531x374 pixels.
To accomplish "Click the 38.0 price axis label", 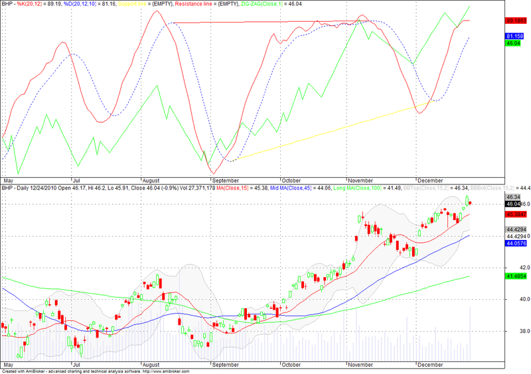I will tap(525, 331).
